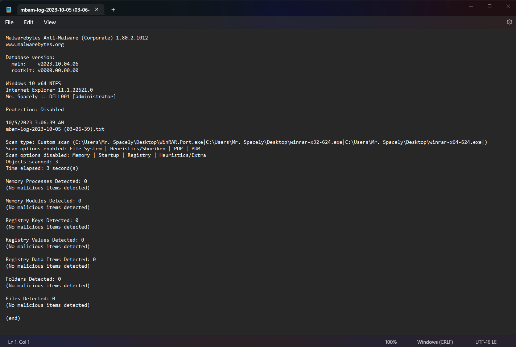Click the mbam-log-2023-10-05 (03-06-39).txt filename line
The image size is (516, 347).
(55, 129)
